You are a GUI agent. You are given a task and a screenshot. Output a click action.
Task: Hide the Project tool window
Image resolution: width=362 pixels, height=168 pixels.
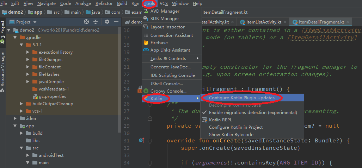117,22
